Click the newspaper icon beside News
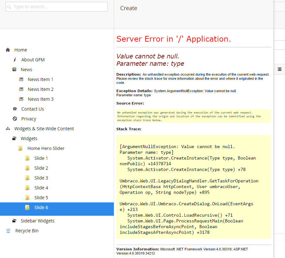Image resolution: width=285 pixels, height=258 pixels. [x=14, y=70]
